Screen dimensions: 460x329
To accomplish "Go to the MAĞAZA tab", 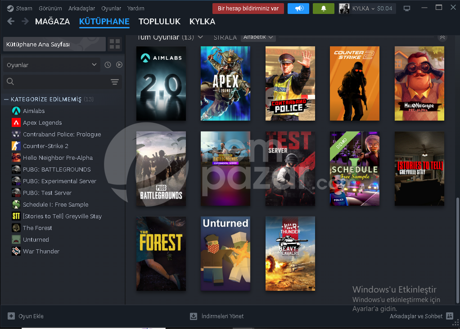I will pyautogui.click(x=53, y=22).
